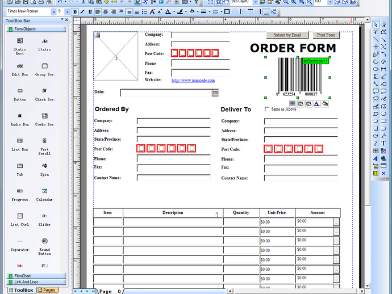Click the vertical scrollbar down arrow

click(x=367, y=285)
